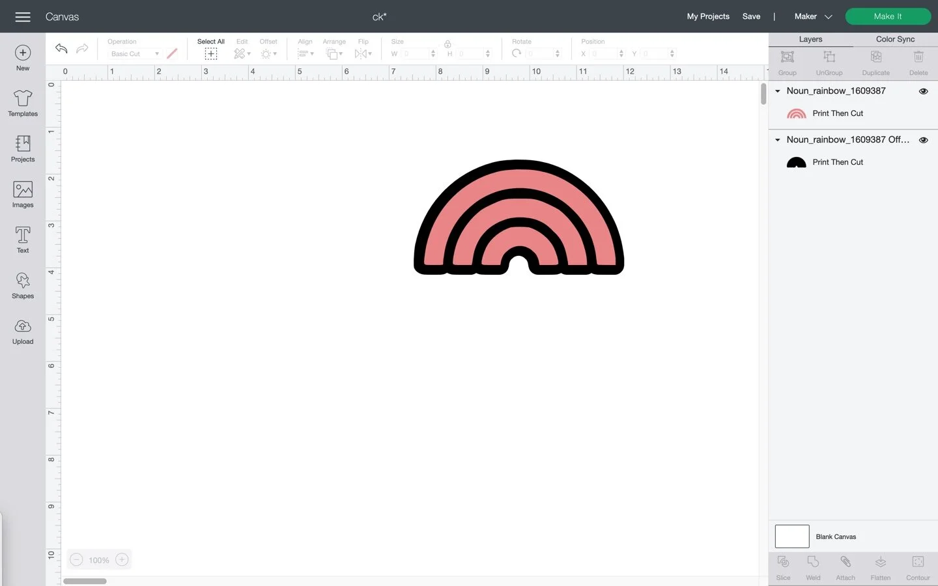Hide the Noun_rainbow_1609387 layer
Viewport: 938px width, 586px height.
point(923,91)
